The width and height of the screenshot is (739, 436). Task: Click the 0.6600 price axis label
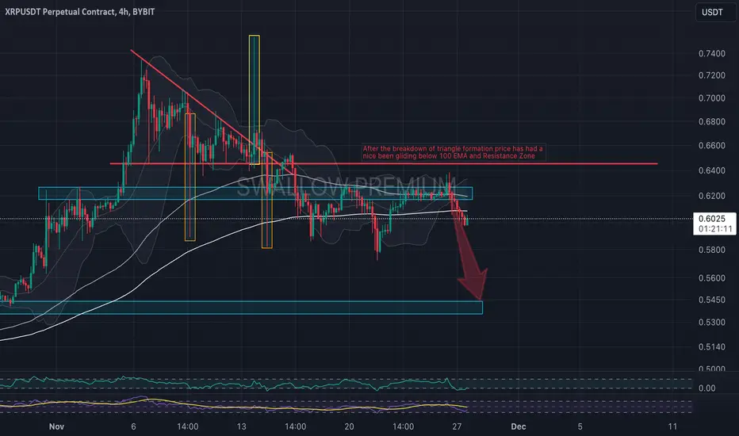(x=712, y=146)
